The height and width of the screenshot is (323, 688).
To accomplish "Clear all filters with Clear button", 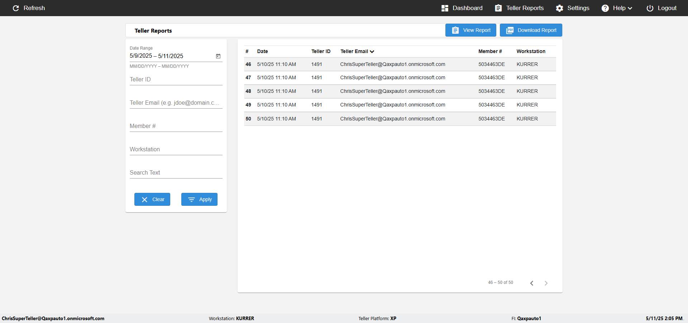I will pyautogui.click(x=152, y=199).
